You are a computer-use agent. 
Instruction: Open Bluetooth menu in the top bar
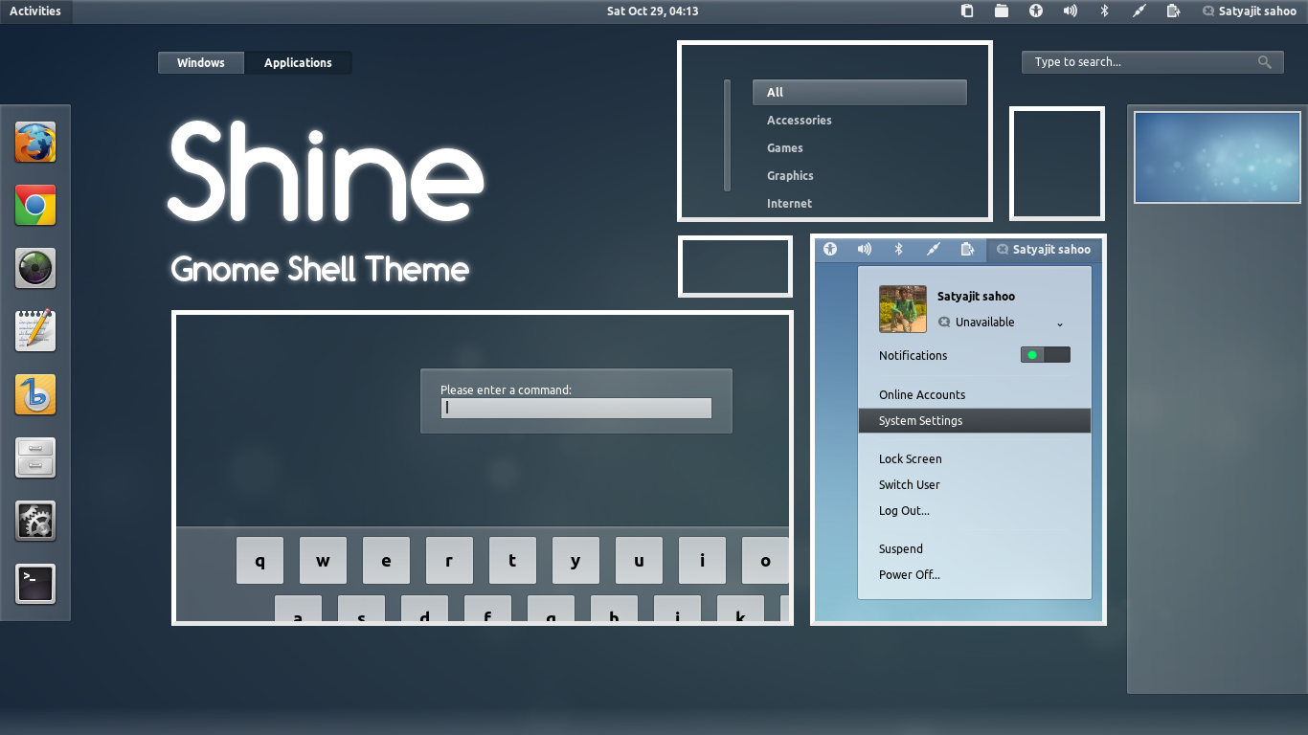(x=1104, y=11)
